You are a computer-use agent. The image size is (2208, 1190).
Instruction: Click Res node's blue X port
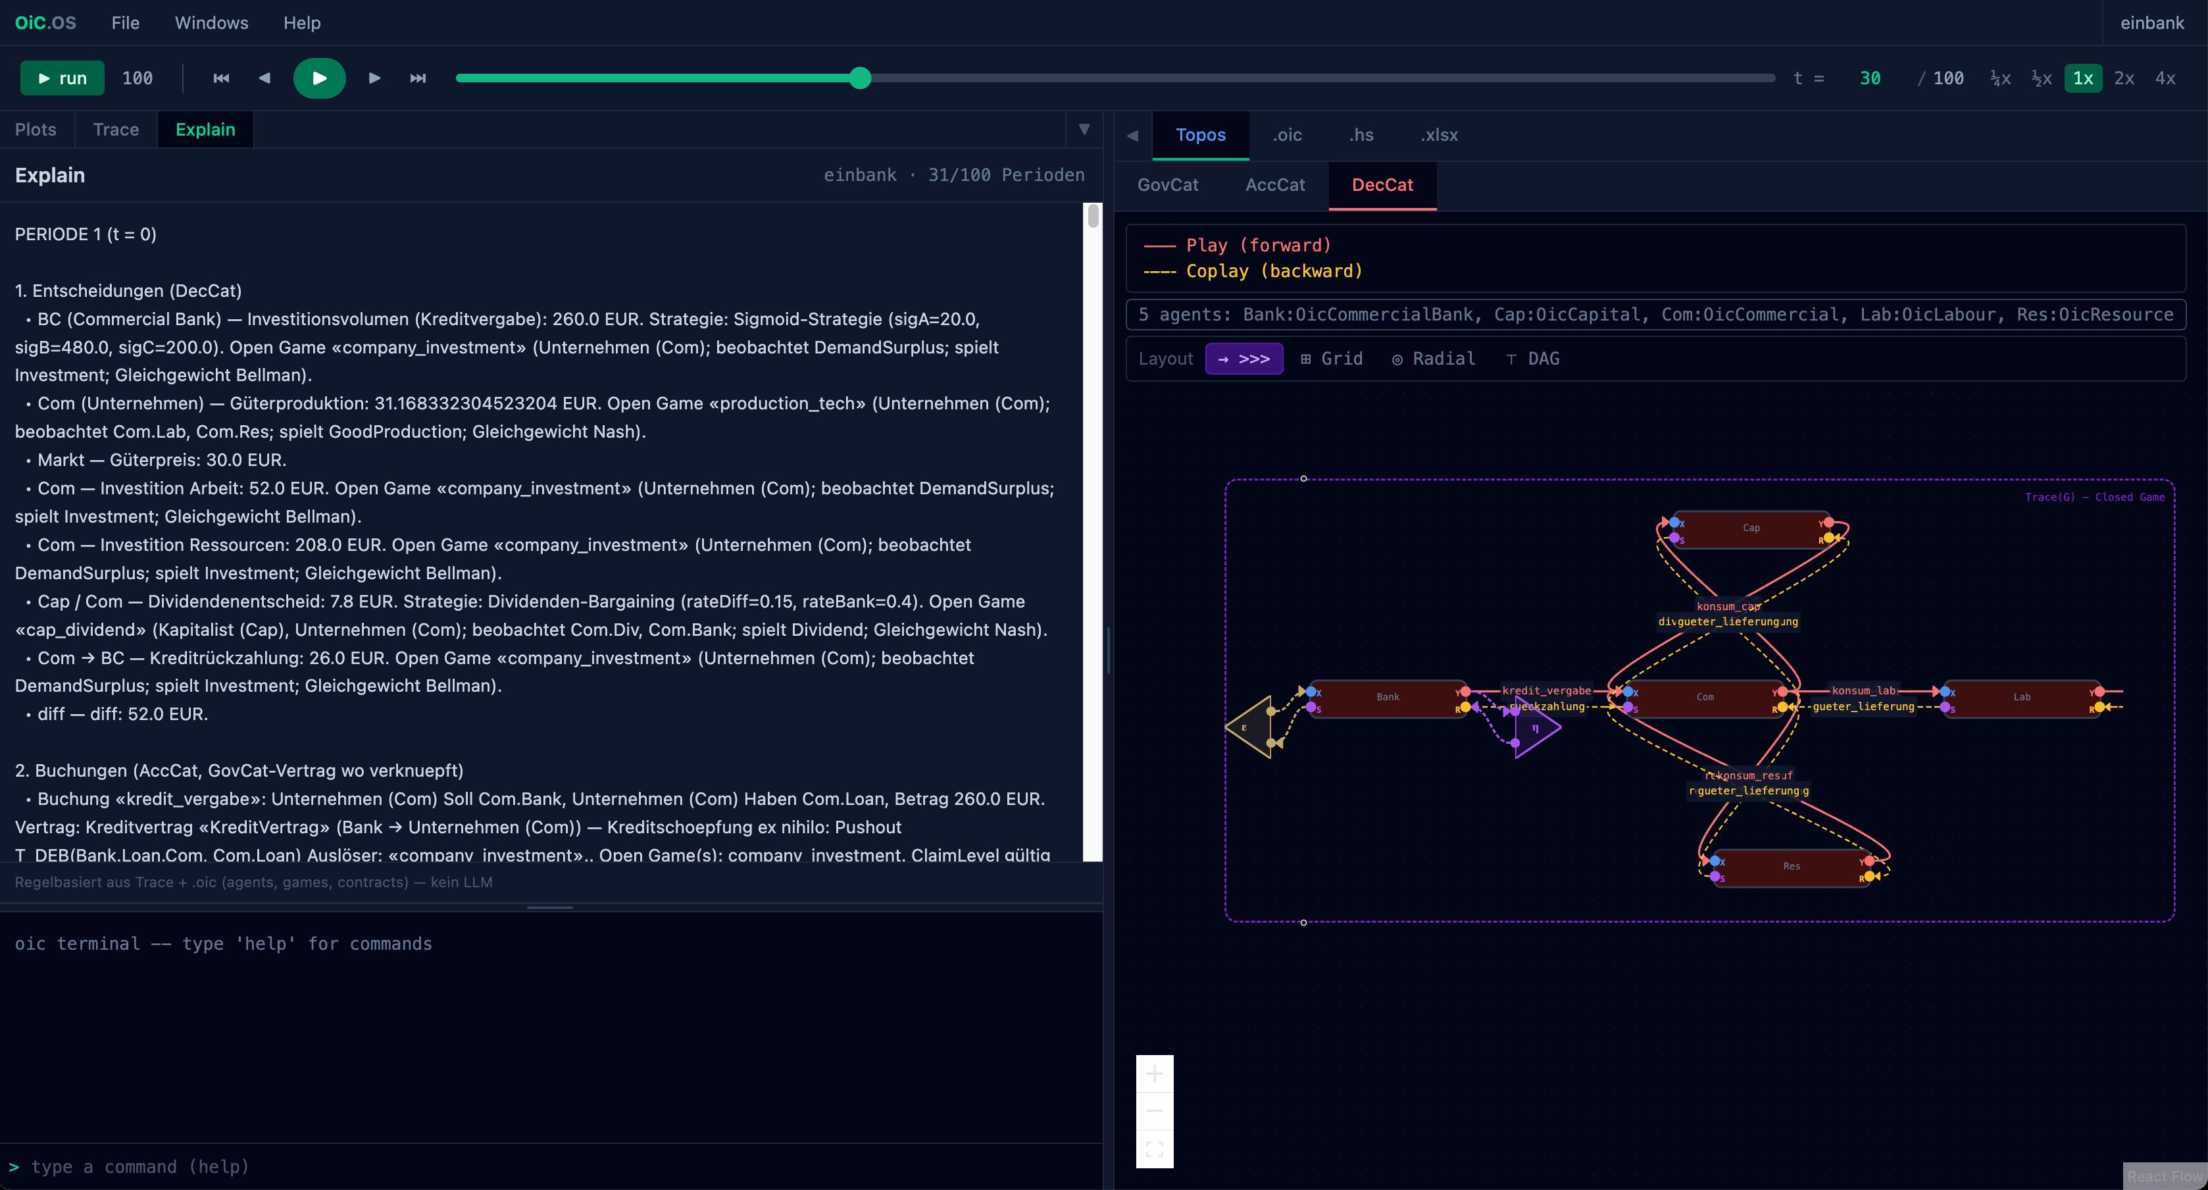pyautogui.click(x=1715, y=861)
